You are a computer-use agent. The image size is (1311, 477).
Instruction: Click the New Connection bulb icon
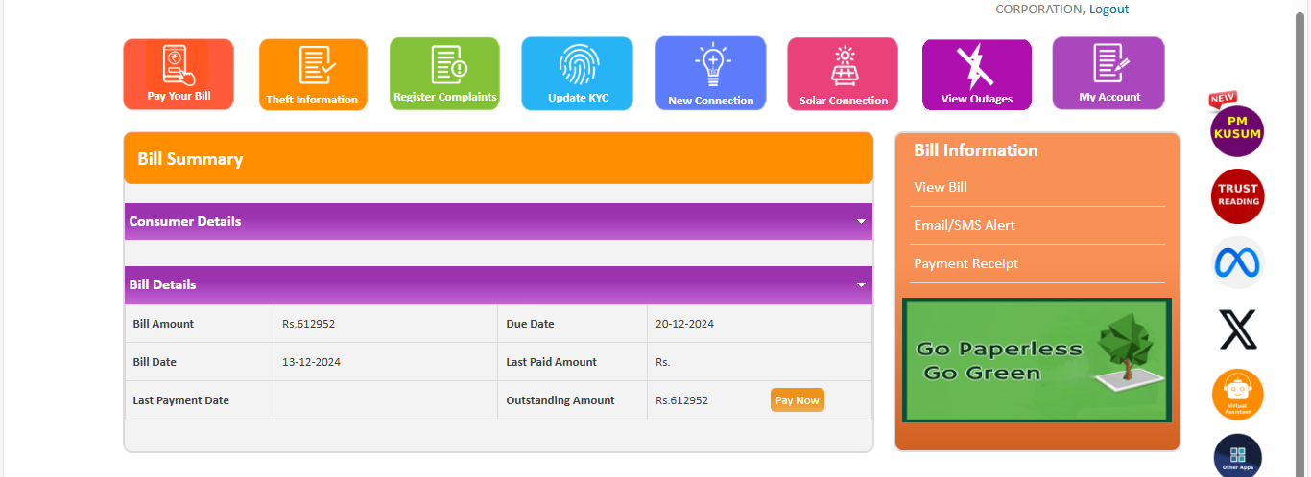tap(711, 65)
